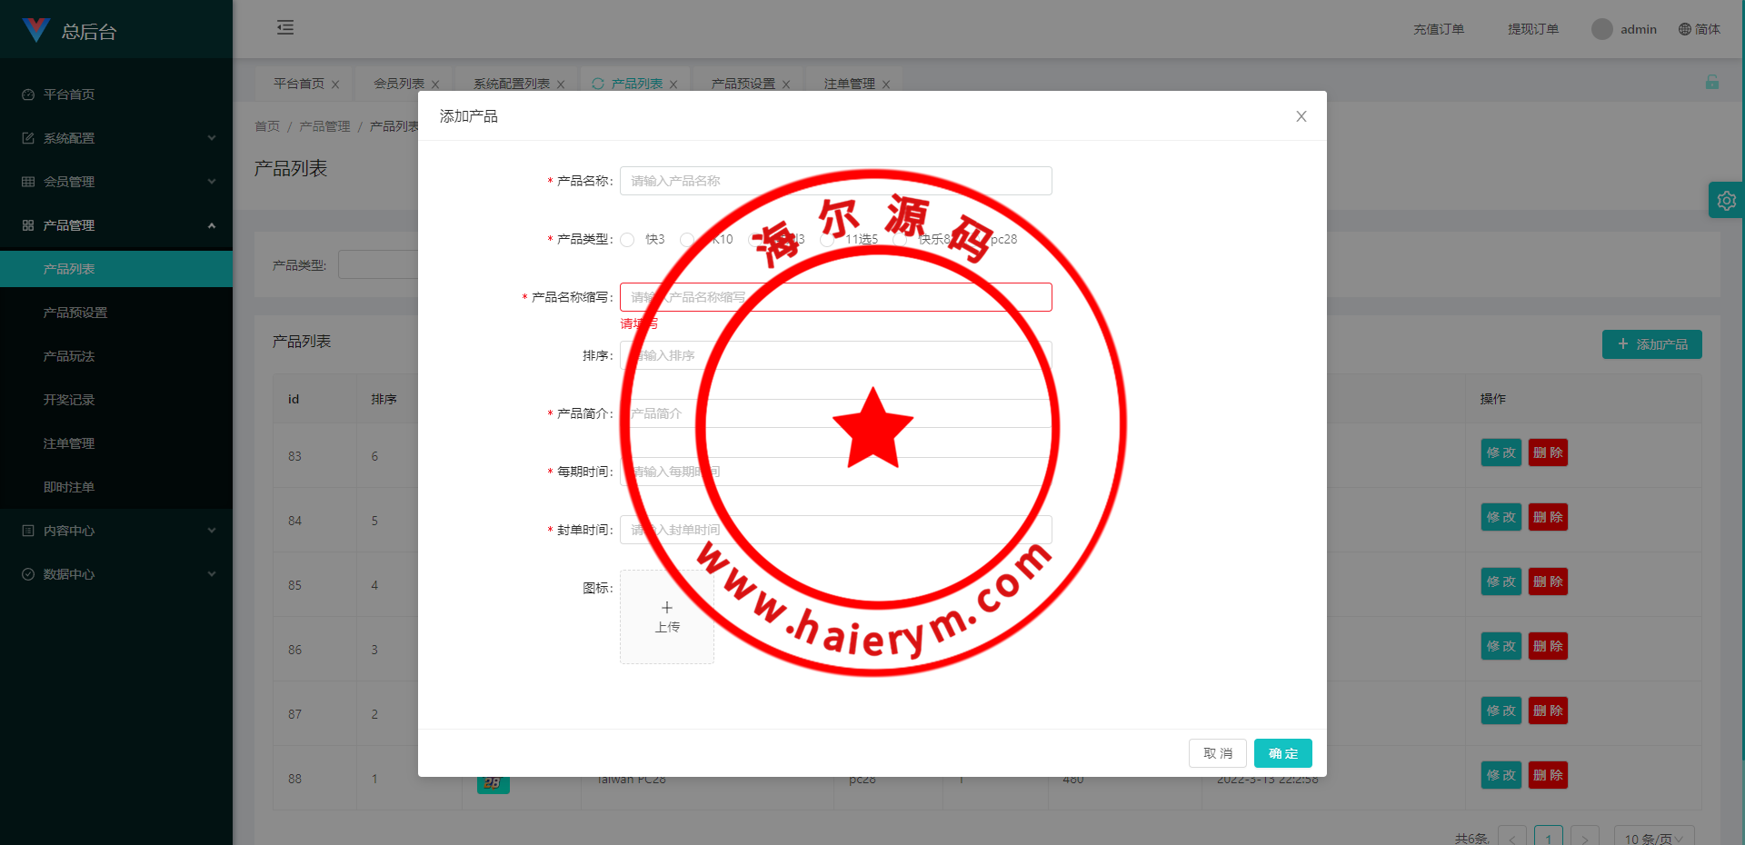Select the 11选5 product type radio
Image resolution: width=1745 pixels, height=845 pixels.
pos(827,240)
